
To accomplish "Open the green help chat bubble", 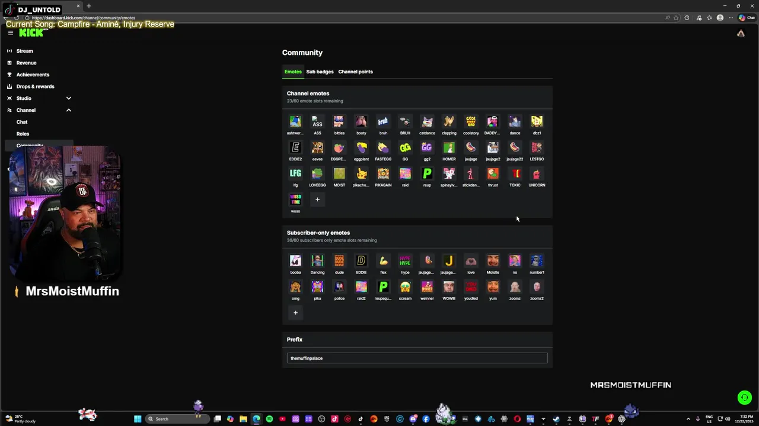I will [x=745, y=398].
